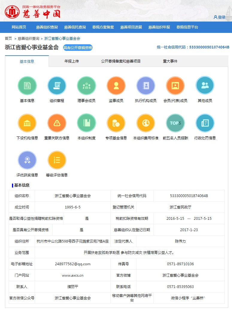Click the 理事会成员 icon
Viewport: 232px width, 311px height.
[87, 86]
